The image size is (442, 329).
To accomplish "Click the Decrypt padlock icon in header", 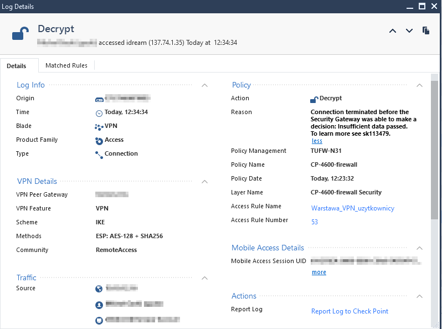I will coord(20,34).
